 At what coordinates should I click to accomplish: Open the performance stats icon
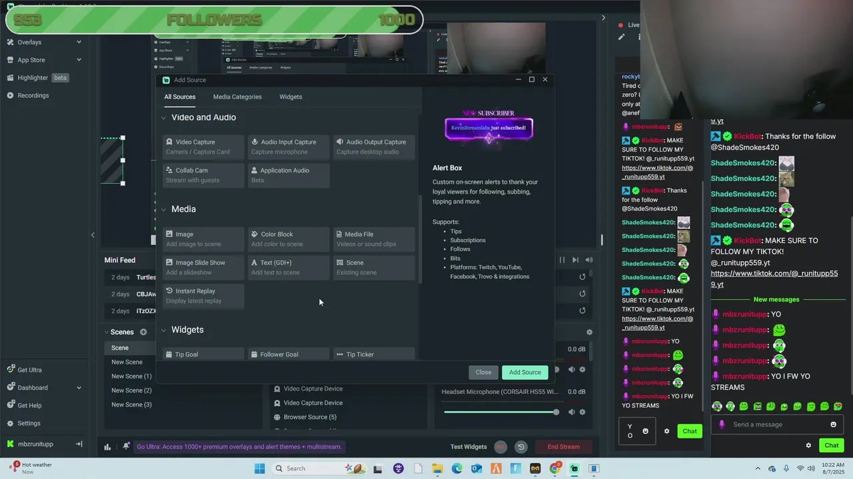(x=107, y=447)
